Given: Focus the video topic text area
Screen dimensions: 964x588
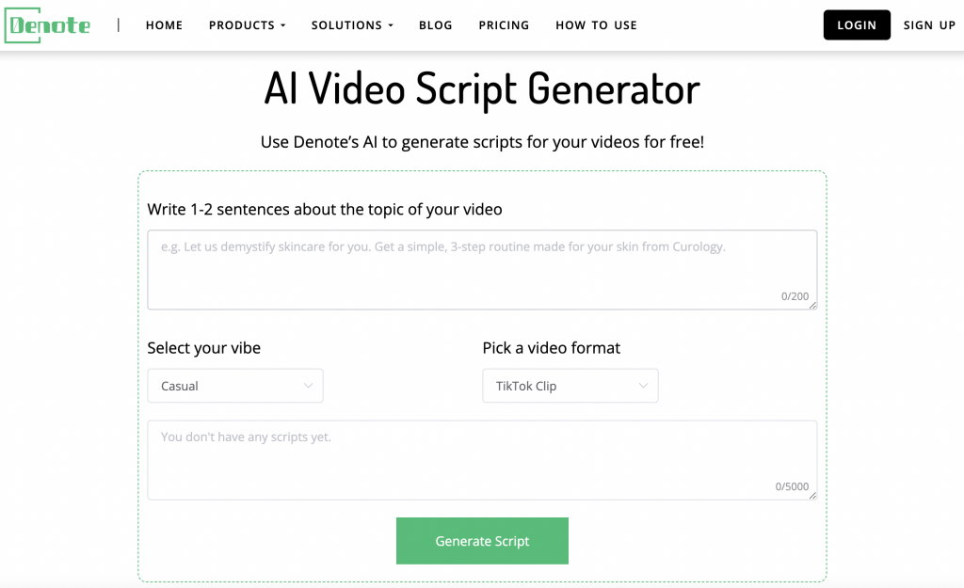Looking at the screenshot, I should [481, 268].
